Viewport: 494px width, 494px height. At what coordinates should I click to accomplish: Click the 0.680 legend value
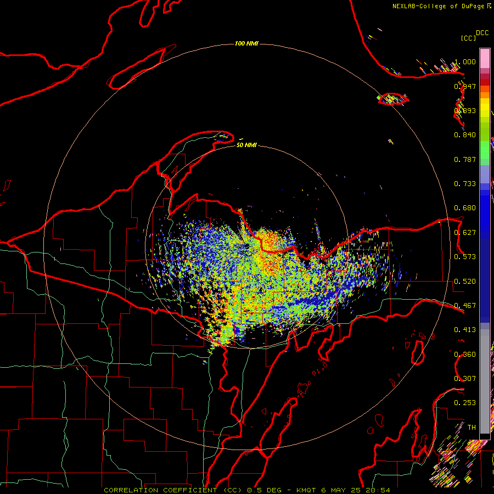coord(465,208)
